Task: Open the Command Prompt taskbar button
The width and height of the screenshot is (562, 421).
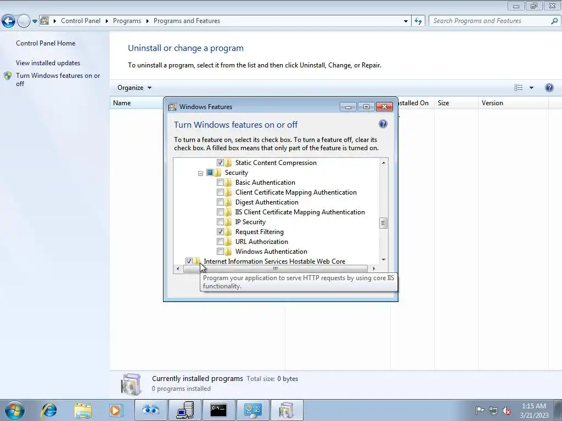Action: (218, 410)
